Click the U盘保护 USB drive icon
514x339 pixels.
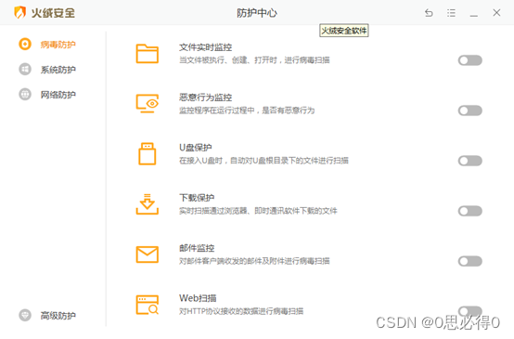148,153
